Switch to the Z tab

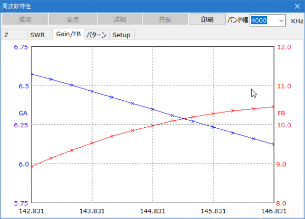7,35
